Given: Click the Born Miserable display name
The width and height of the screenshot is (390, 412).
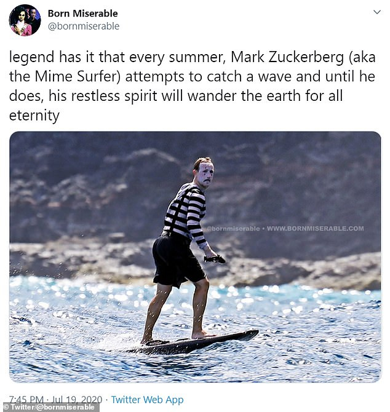Looking at the screenshot, I should (83, 14).
